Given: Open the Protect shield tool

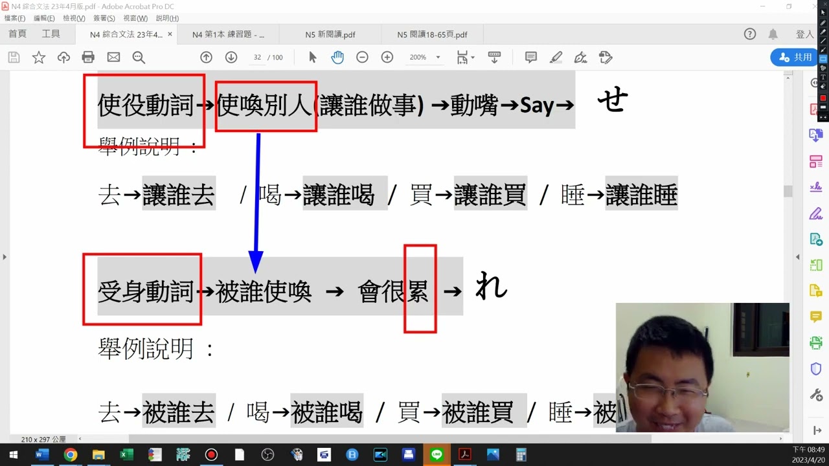Looking at the screenshot, I should (x=816, y=369).
